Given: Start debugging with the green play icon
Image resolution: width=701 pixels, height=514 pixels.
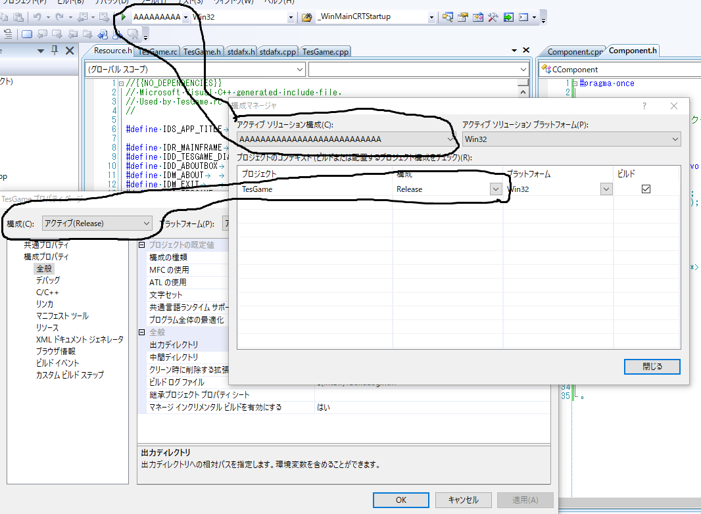Looking at the screenshot, I should click(124, 17).
